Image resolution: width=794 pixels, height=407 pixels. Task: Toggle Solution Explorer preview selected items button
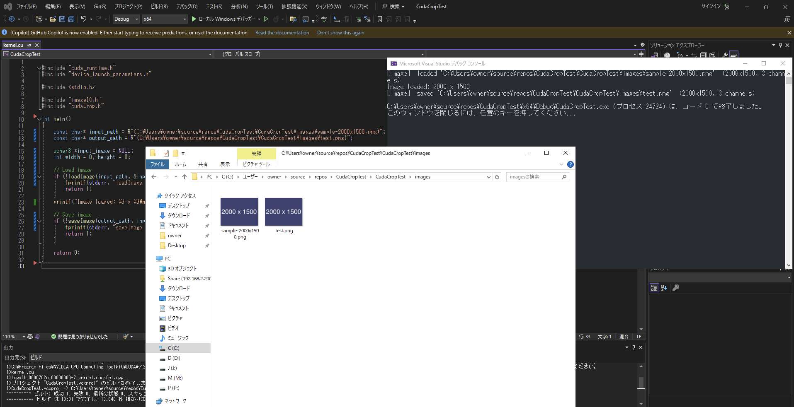coord(734,55)
